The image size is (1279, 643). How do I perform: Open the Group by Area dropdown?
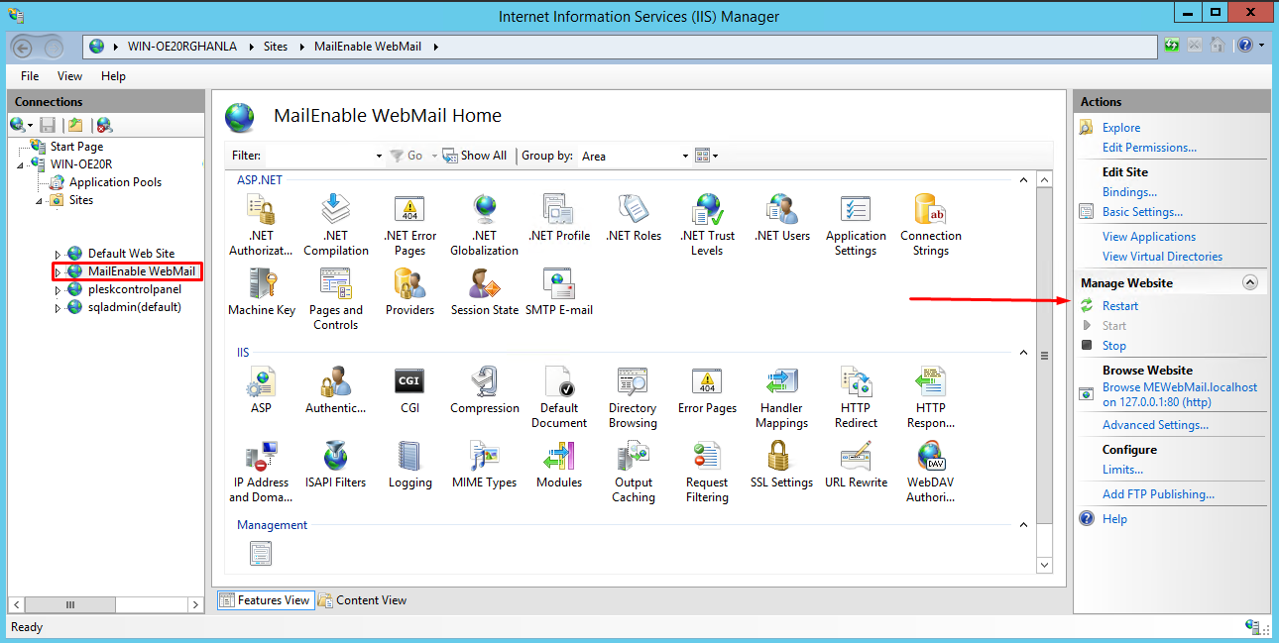pyautogui.click(x=685, y=157)
